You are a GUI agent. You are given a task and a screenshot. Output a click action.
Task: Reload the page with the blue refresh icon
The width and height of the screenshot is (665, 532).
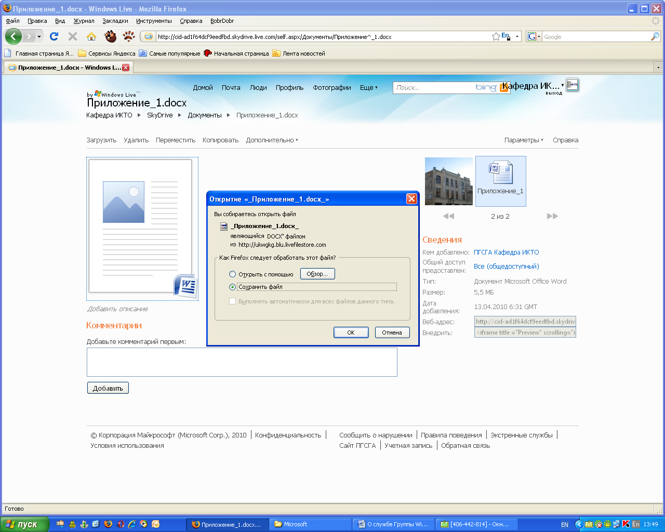[54, 36]
